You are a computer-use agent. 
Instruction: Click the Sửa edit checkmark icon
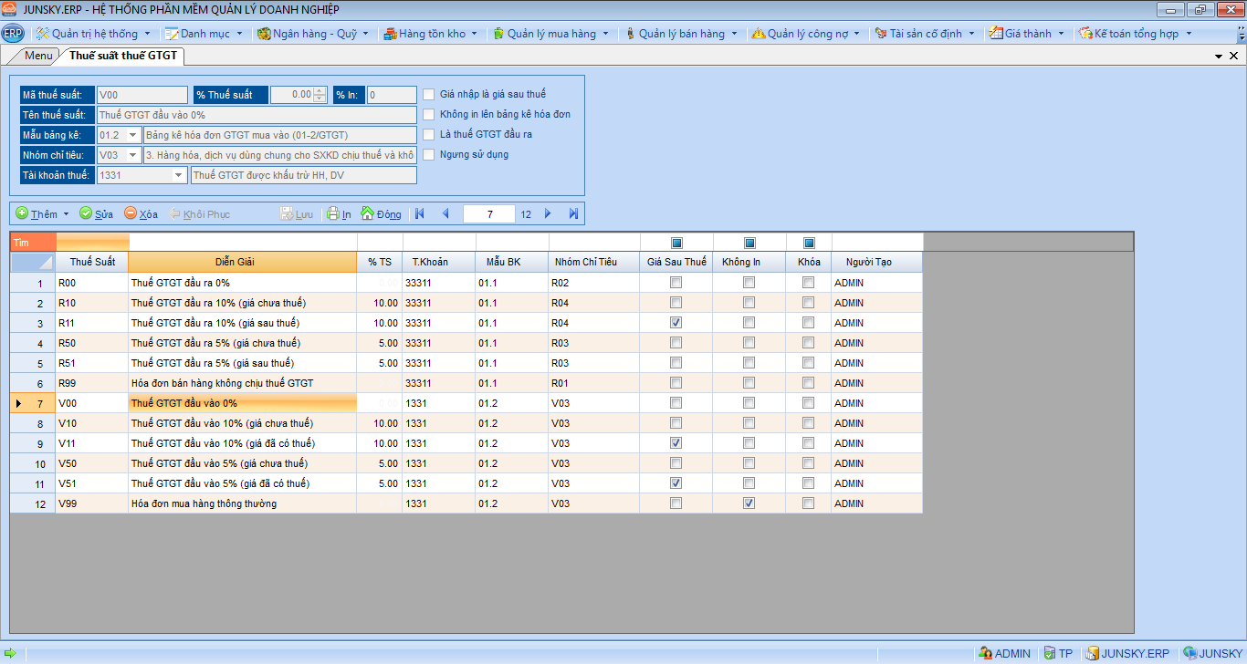click(x=86, y=213)
